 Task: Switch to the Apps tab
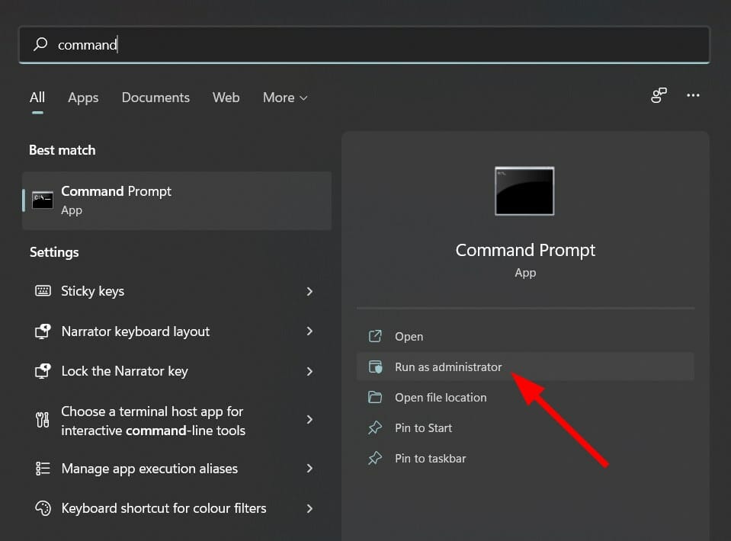pos(83,98)
